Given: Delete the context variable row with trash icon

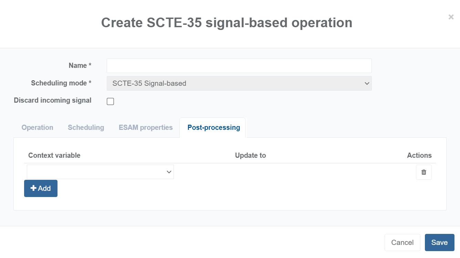Looking at the screenshot, I should coord(424,172).
